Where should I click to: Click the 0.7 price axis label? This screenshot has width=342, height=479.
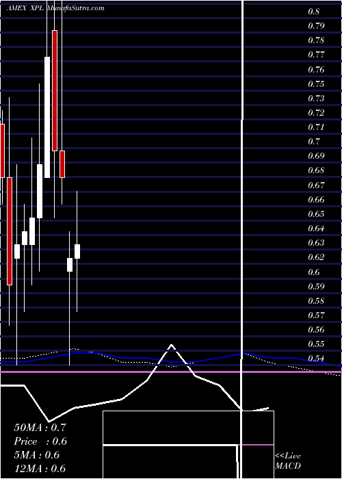tap(313, 142)
